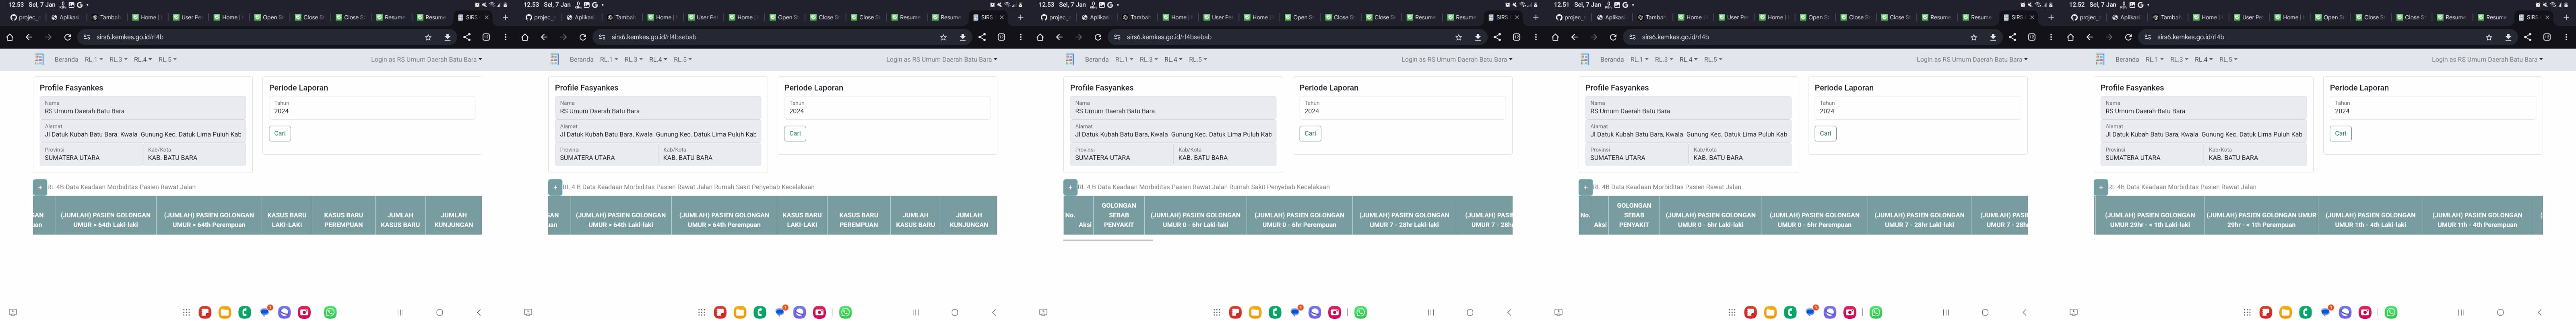2576x322 pixels.
Task: Reload the page in the 12.52 window
Action: pyautogui.click(x=2128, y=37)
